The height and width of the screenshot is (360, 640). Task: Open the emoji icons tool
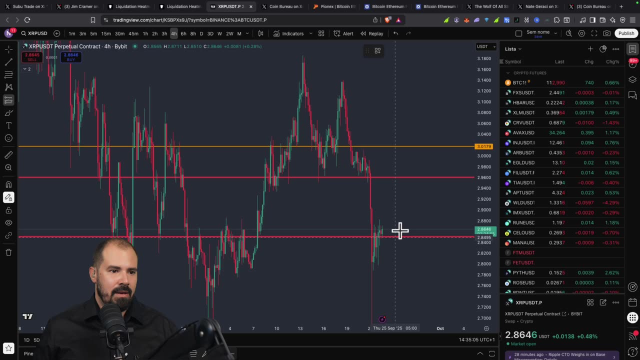pyautogui.click(x=8, y=138)
